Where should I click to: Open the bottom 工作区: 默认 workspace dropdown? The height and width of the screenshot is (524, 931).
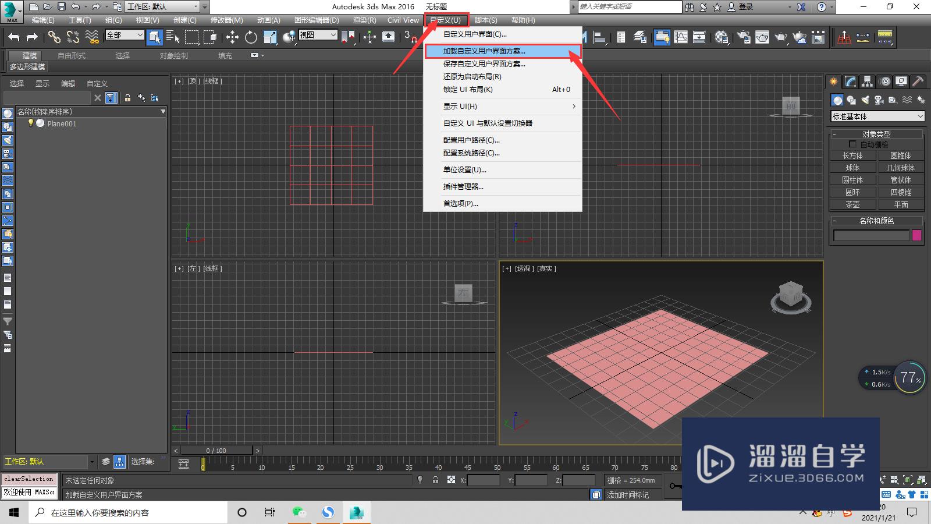point(49,462)
